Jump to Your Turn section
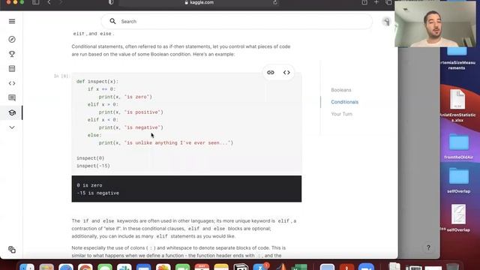The height and width of the screenshot is (270, 480). tap(341, 114)
